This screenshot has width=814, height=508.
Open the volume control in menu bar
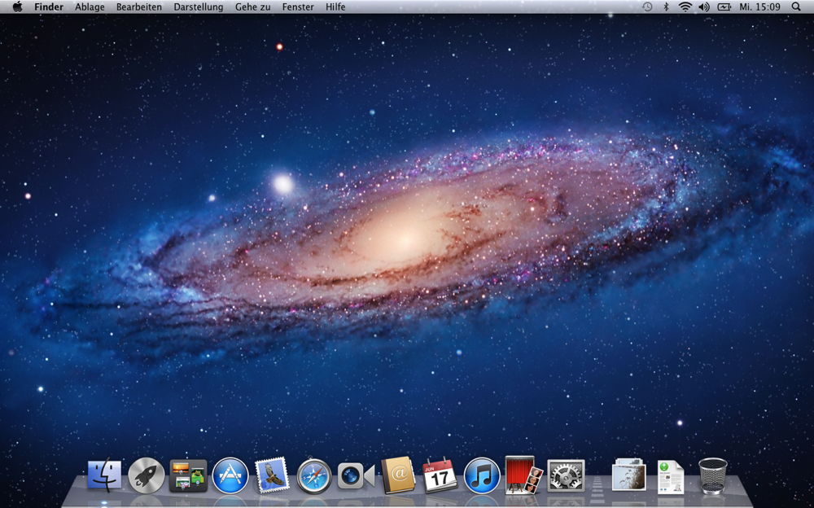coord(704,7)
